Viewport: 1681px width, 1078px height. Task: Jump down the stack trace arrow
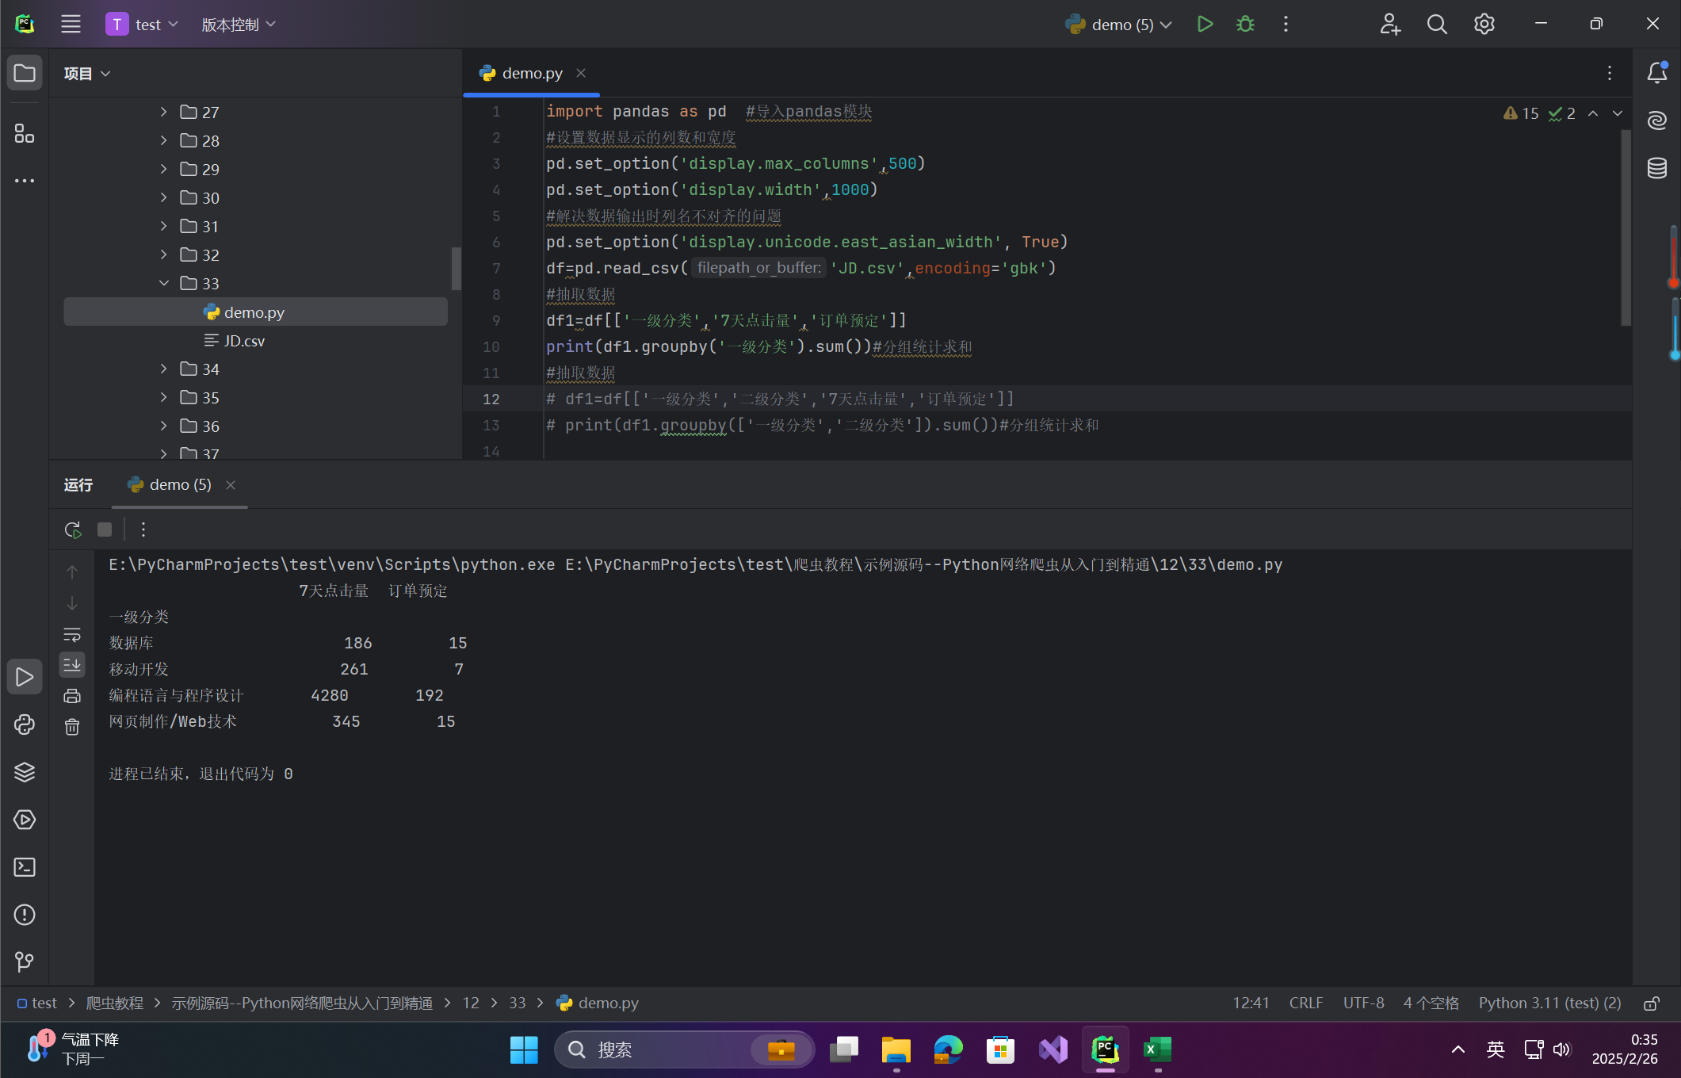point(72,603)
